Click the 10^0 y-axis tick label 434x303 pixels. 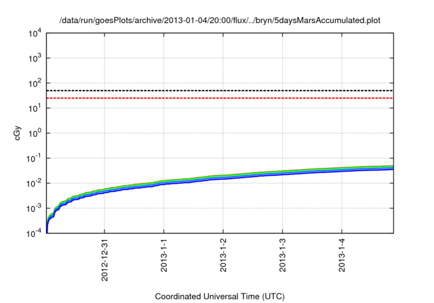(x=35, y=133)
